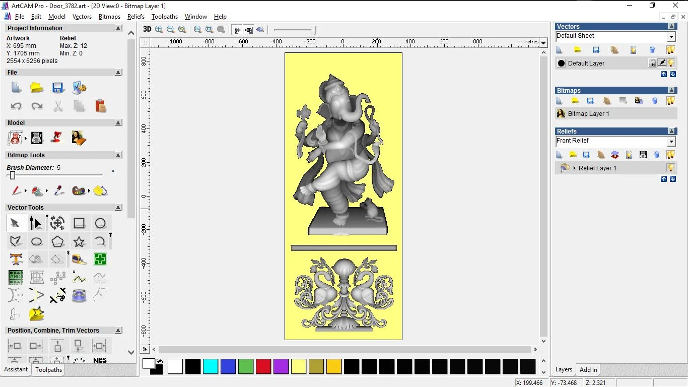The width and height of the screenshot is (688, 387).
Task: Toggle Default Layer lock icon
Action: pyautogui.click(x=653, y=63)
